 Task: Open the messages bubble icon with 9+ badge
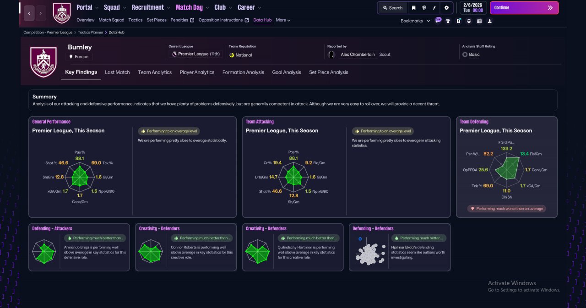coord(438,20)
